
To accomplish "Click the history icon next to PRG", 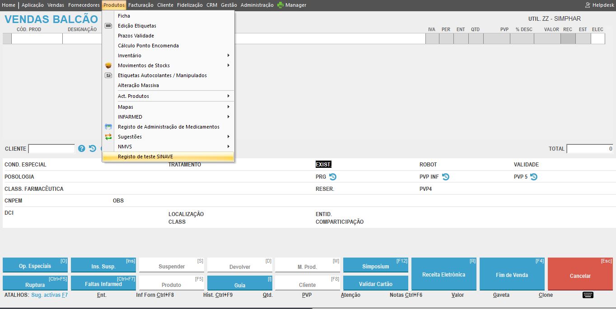I will click(333, 177).
